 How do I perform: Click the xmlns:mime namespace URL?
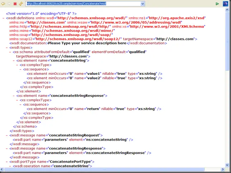point(73,31)
